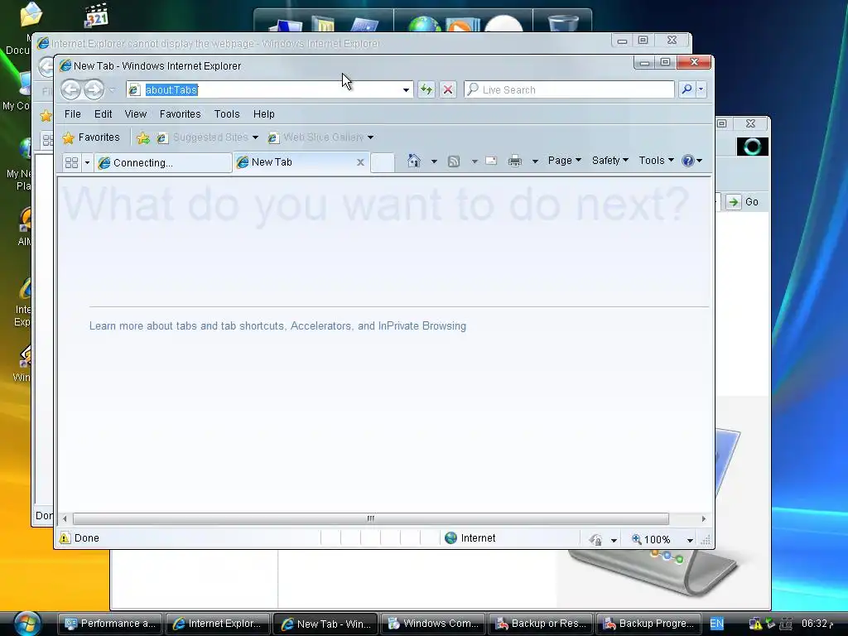This screenshot has width=848, height=636.
Task: Click the Home page icon
Action: click(x=414, y=161)
